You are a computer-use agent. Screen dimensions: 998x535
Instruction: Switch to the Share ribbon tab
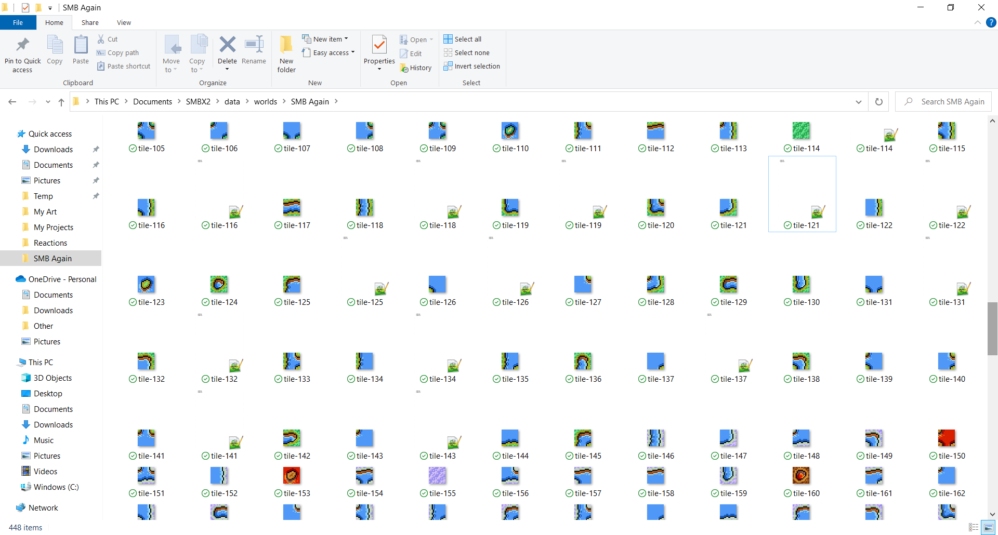90,22
